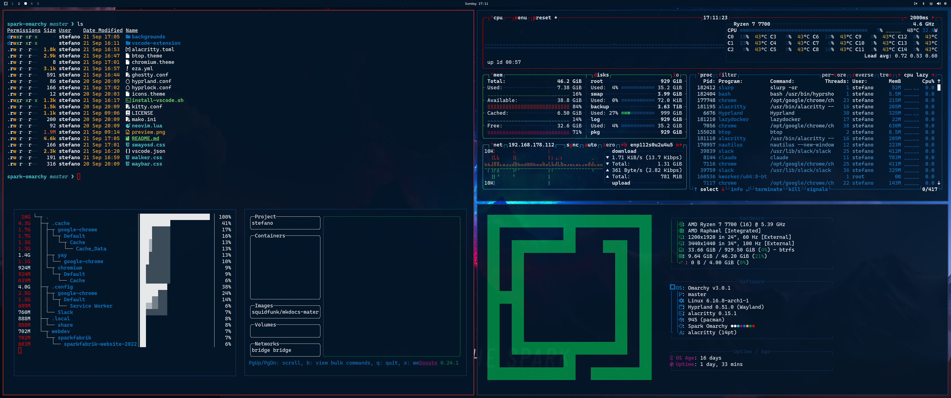Open the Donate link in lazydocker
The width and height of the screenshot is (951, 398).
pos(428,363)
